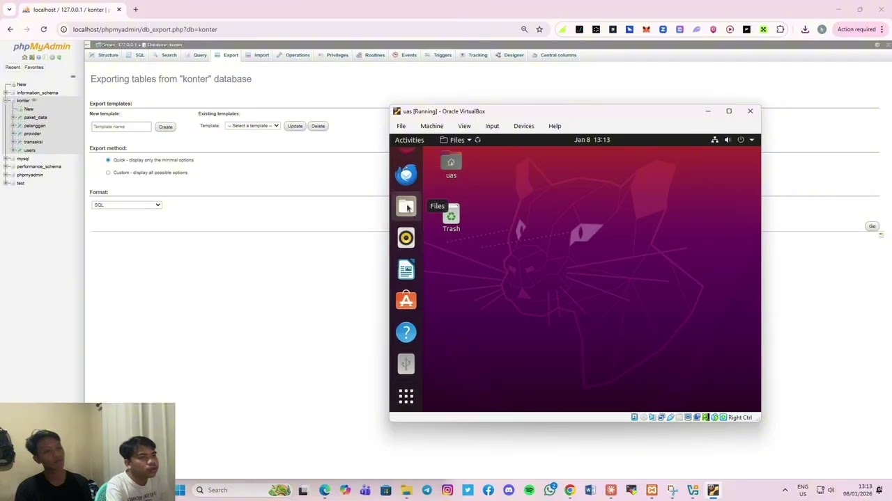Expand the mysql database node
This screenshot has width=892, height=501.
(6, 159)
